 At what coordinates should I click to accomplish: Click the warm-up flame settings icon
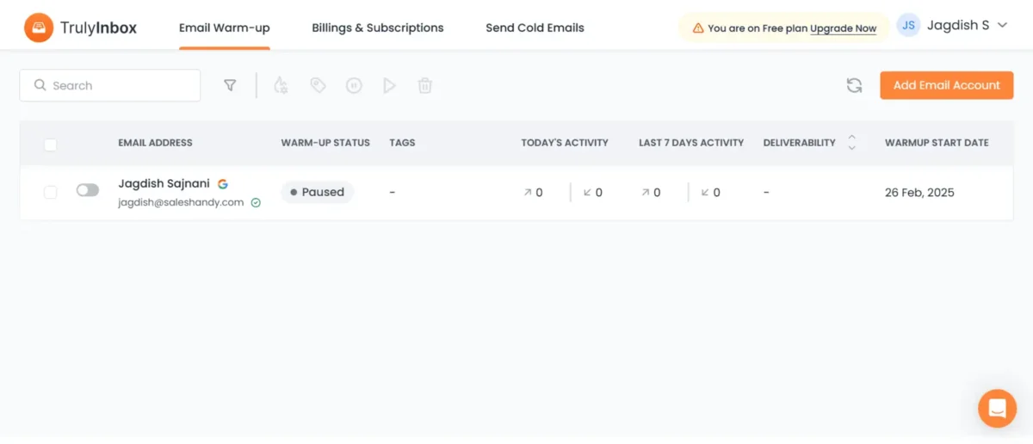pos(280,85)
